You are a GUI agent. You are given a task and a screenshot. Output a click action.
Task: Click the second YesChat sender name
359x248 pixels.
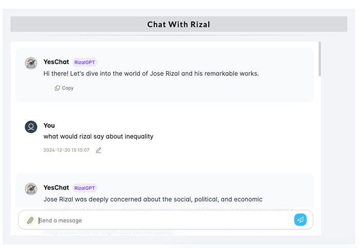coord(56,188)
